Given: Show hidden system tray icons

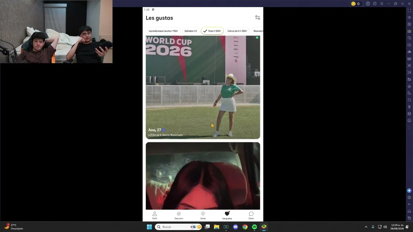Looking at the screenshot, I should 366,227.
